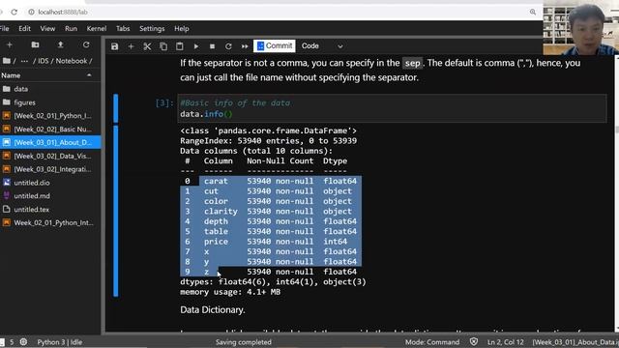This screenshot has width=619, height=348.
Task: Open the [Week_03_02]_Data_Vis... notebook
Action: coord(50,156)
